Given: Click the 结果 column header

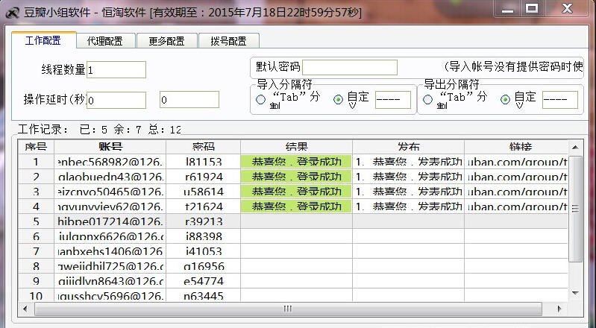Looking at the screenshot, I should tap(296, 147).
